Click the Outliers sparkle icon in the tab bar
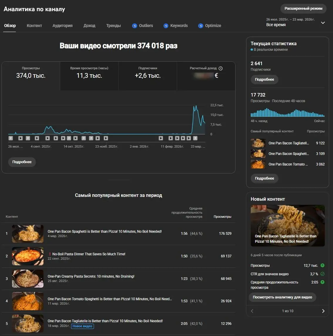The height and width of the screenshot is (336, 333). click(135, 26)
